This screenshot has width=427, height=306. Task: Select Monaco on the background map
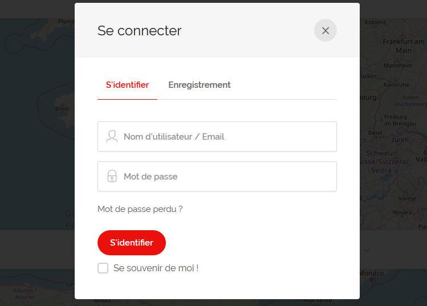click(x=371, y=273)
